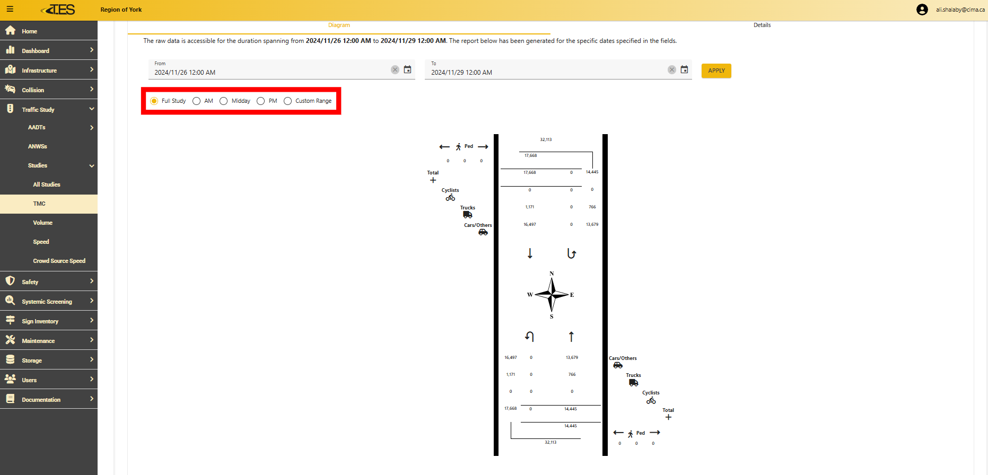Open calendar picker for From date
This screenshot has height=475, width=988.
[407, 70]
